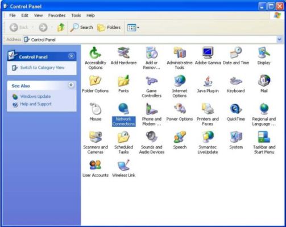Open Keyboard settings
This screenshot has width=286, height=227.
point(236,84)
